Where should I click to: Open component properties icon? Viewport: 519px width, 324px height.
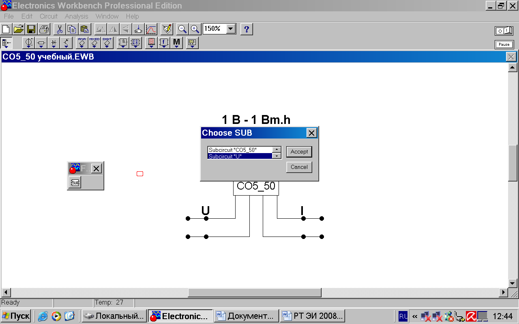click(x=167, y=29)
